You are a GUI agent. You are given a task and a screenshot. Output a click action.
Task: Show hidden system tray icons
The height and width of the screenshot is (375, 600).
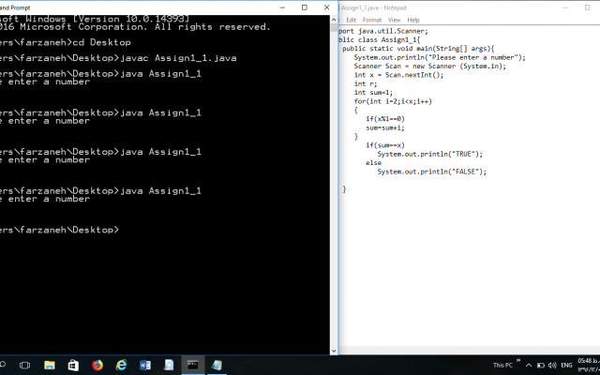(529, 366)
